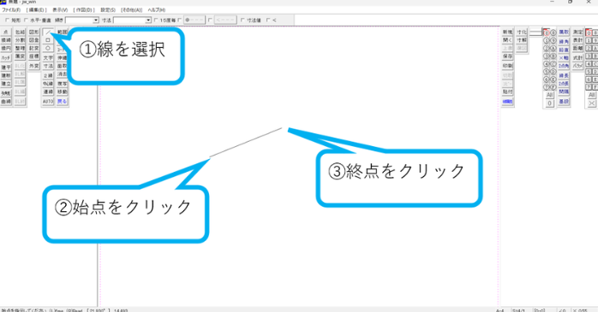The image size is (598, 312).
Task: Open the その他(A) menu
Action: (132, 10)
